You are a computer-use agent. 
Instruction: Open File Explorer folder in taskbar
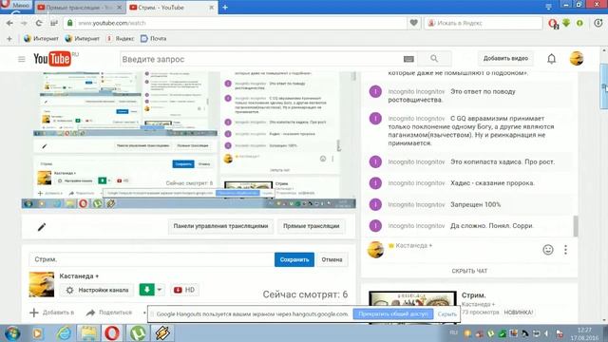coord(88,333)
